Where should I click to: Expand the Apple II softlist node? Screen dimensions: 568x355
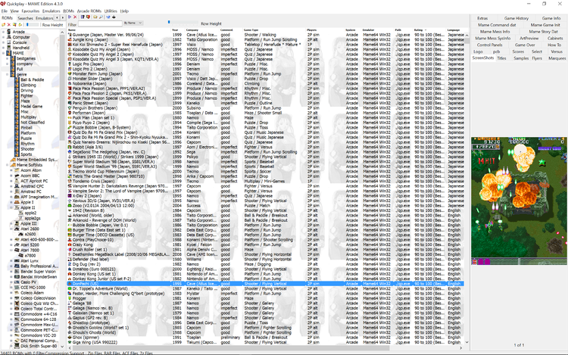(x=11, y=207)
